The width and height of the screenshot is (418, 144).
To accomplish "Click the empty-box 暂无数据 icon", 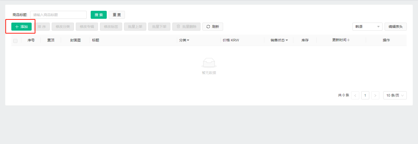I will [x=209, y=63].
